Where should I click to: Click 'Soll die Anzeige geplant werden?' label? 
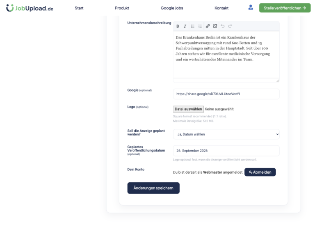[x=146, y=133]
